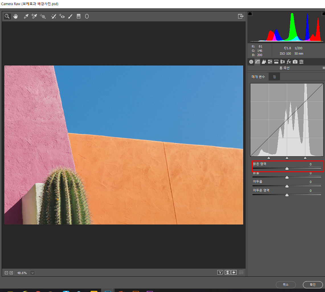Switch to the 점 curve tab

[x=274, y=77]
